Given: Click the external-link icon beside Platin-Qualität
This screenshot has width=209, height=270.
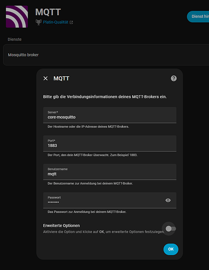Looking at the screenshot, I should click(x=71, y=22).
